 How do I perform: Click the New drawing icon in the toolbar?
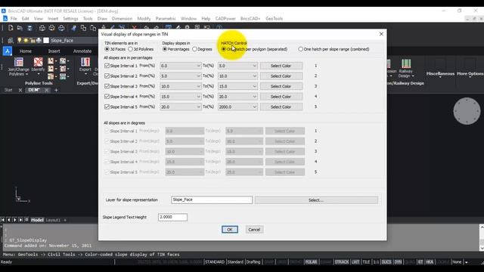(11, 28)
